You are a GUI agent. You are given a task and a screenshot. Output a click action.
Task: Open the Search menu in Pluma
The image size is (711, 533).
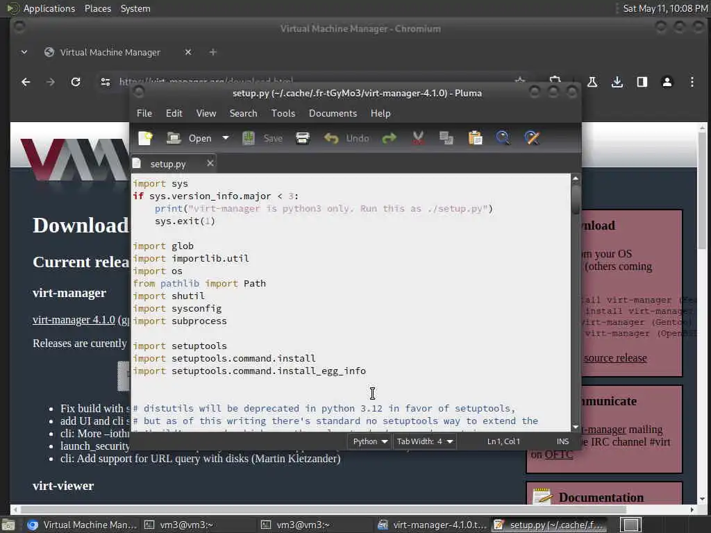pos(243,113)
